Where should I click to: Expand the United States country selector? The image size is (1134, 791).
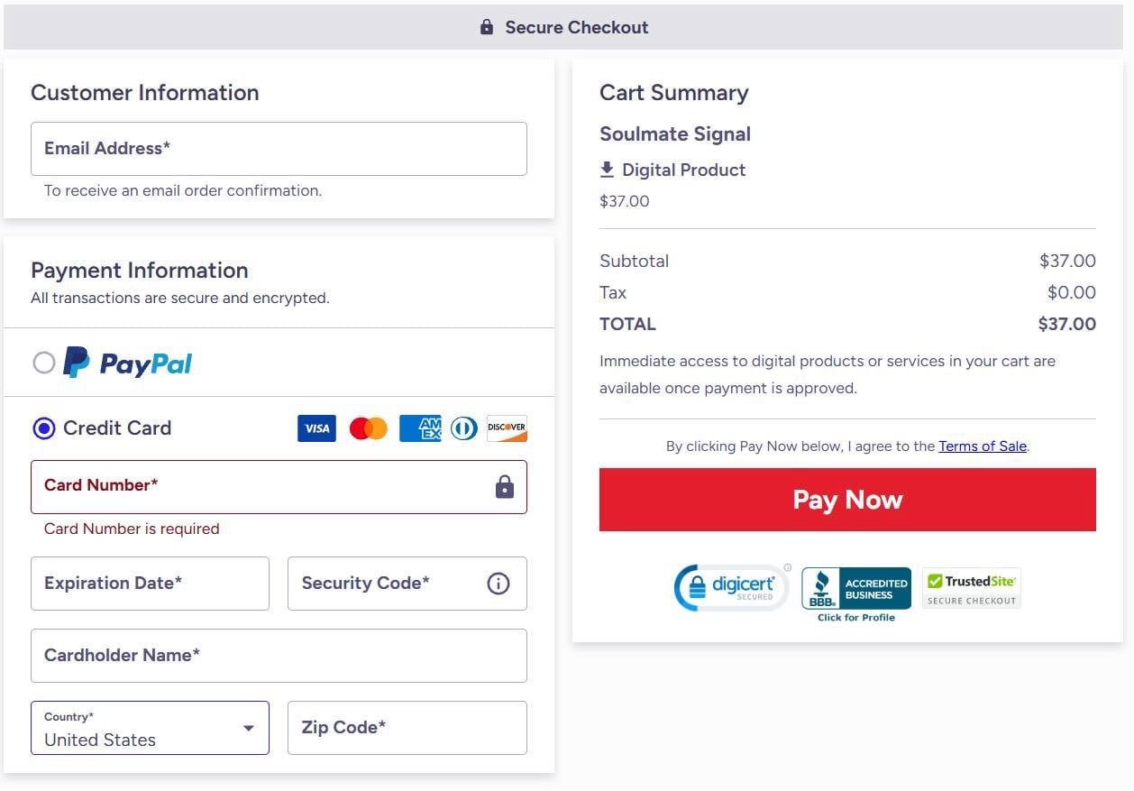pos(150,728)
